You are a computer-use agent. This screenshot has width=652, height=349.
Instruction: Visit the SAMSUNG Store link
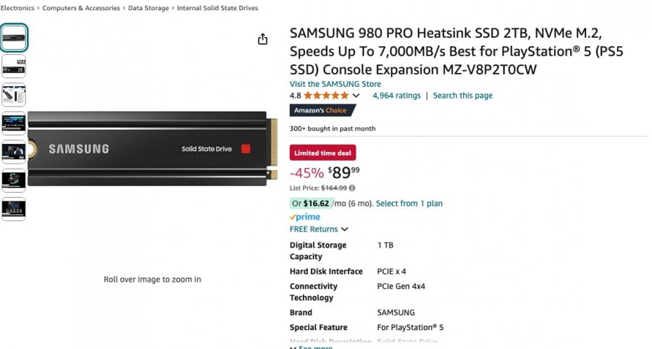[335, 84]
